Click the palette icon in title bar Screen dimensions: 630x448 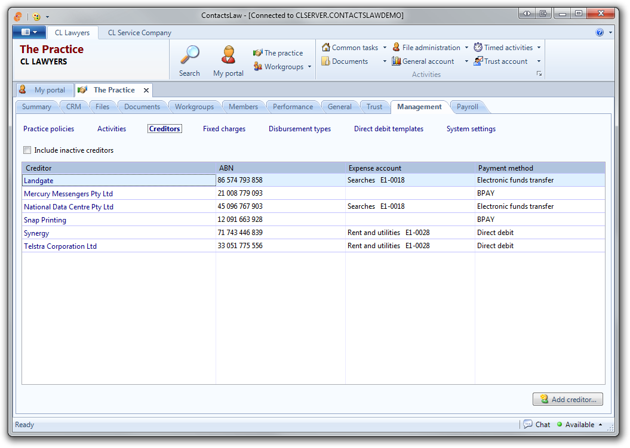coord(36,17)
